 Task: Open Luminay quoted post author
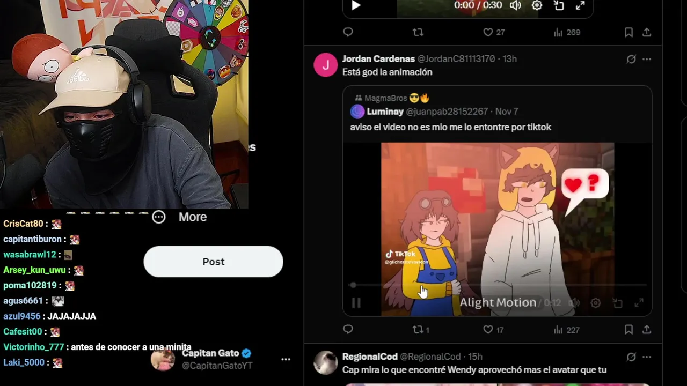point(385,112)
